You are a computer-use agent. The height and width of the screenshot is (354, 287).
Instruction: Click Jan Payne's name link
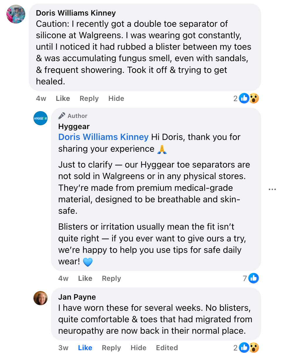[x=77, y=297]
